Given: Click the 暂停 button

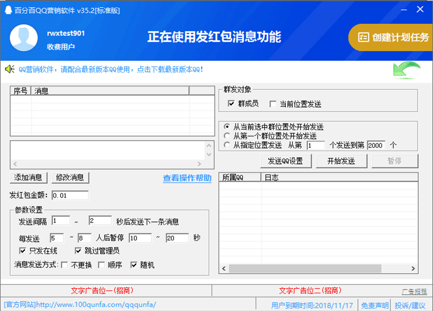Looking at the screenshot, I should [x=395, y=161].
